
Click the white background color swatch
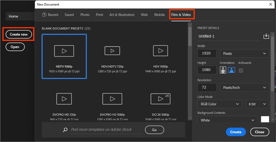(265, 119)
